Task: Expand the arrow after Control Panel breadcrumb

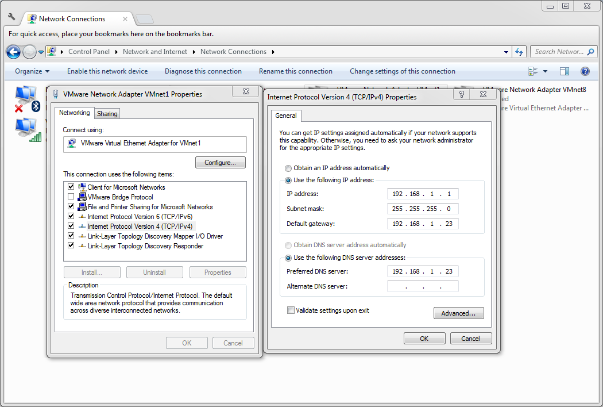Action: [116, 52]
